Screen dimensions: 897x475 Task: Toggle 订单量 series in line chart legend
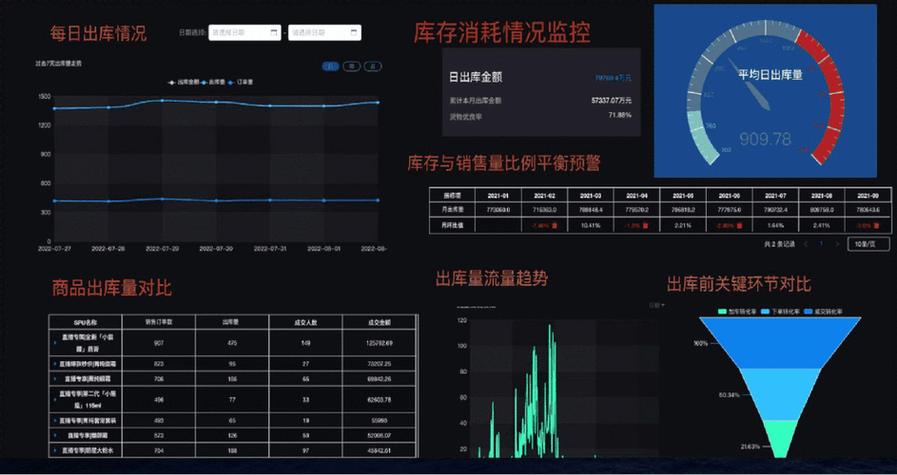[244, 83]
